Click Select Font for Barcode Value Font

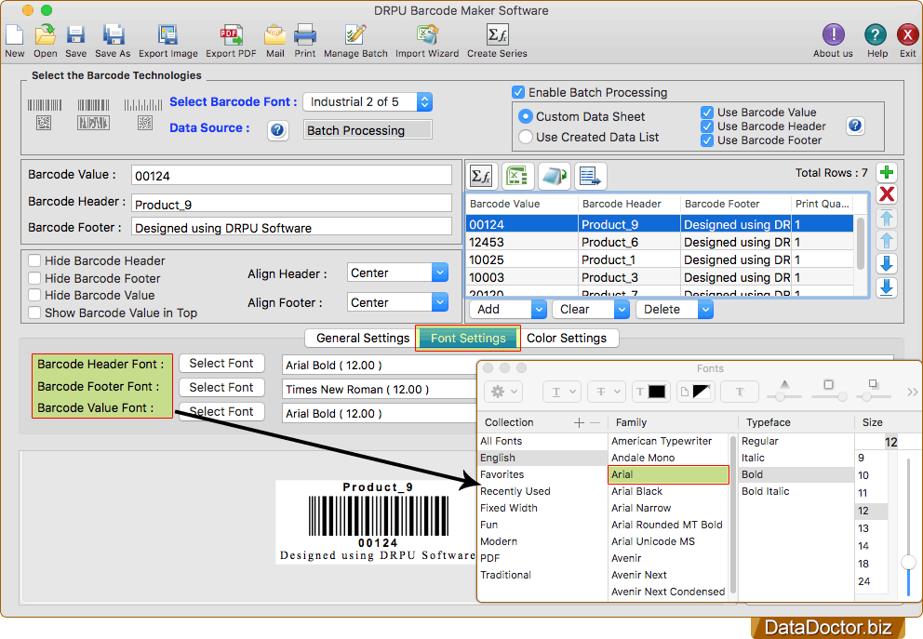point(221,412)
